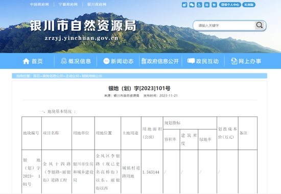The height and width of the screenshot is (194, 281).
Task: Click the article title 银地（划）字[2023]101号
Action: (x=139, y=88)
